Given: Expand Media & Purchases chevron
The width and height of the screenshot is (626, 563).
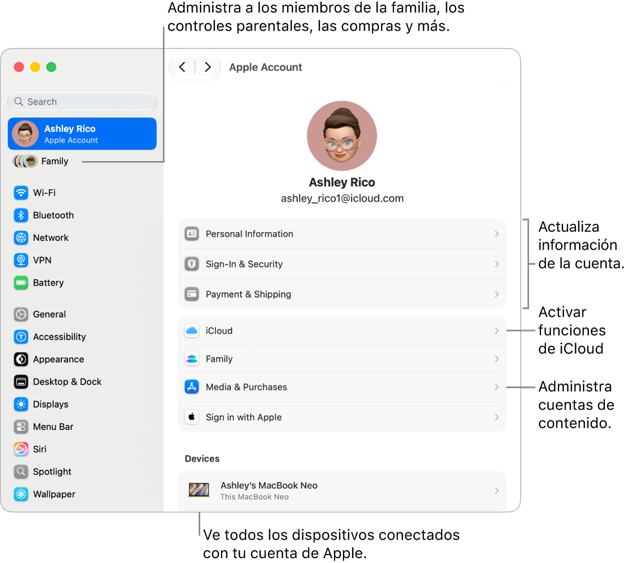Looking at the screenshot, I should (497, 387).
